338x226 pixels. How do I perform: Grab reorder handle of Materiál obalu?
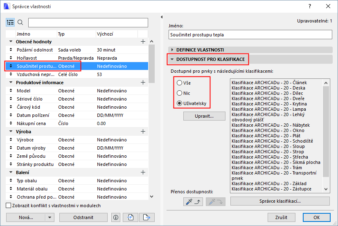11,189
